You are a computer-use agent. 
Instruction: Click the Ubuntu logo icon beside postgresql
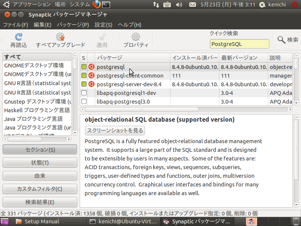click(91, 67)
